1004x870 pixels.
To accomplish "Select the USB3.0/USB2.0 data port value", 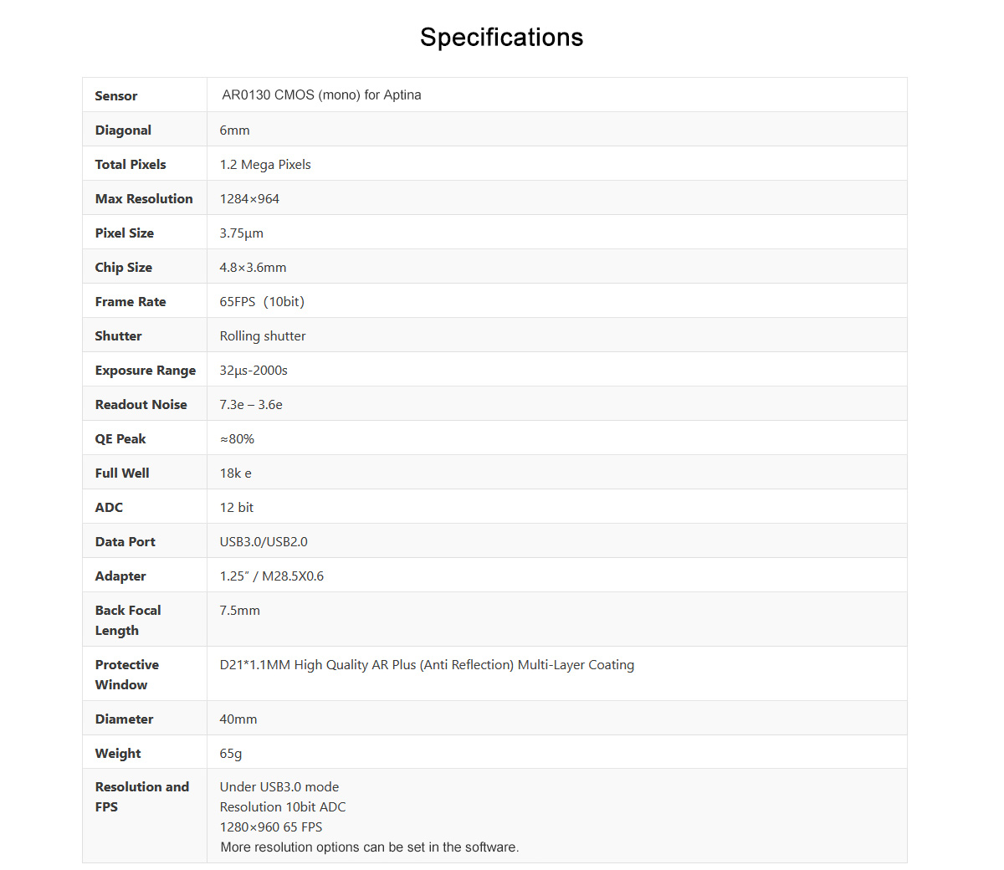I will click(x=264, y=542).
